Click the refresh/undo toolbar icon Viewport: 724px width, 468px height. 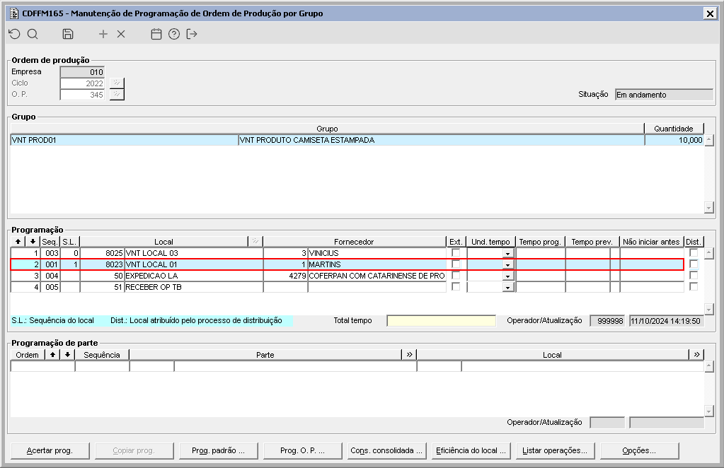14,34
